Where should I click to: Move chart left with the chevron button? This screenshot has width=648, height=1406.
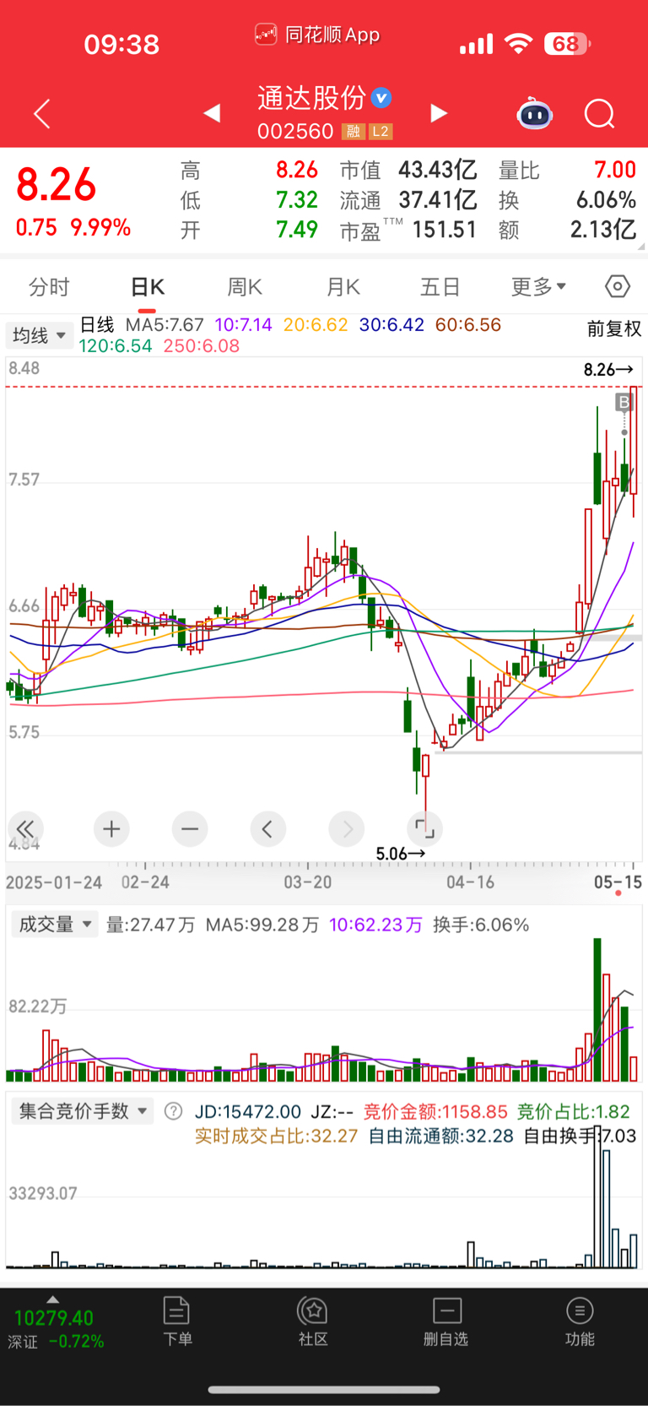pyautogui.click(x=267, y=829)
